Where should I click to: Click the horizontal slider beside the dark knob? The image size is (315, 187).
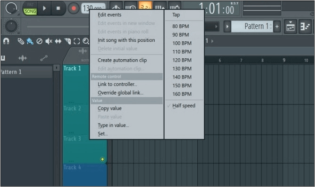coord(58,27)
